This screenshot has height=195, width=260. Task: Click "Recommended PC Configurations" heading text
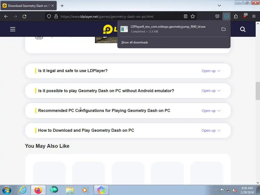click(104, 111)
